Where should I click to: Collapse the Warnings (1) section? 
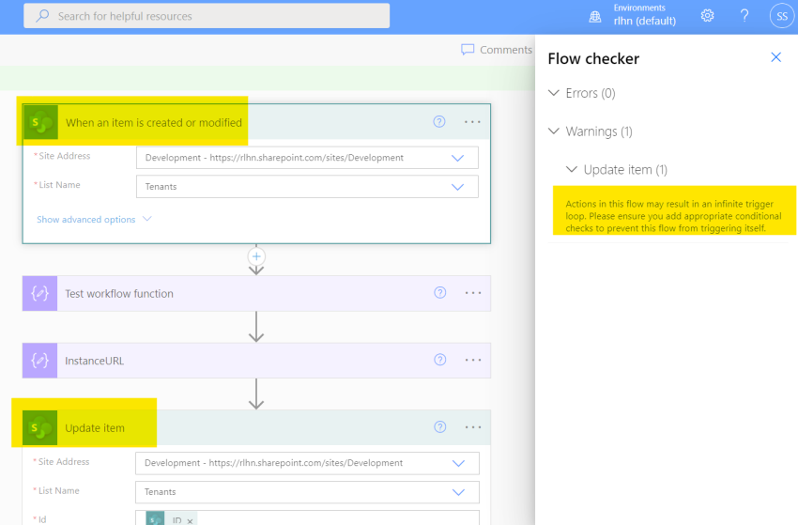coord(554,131)
